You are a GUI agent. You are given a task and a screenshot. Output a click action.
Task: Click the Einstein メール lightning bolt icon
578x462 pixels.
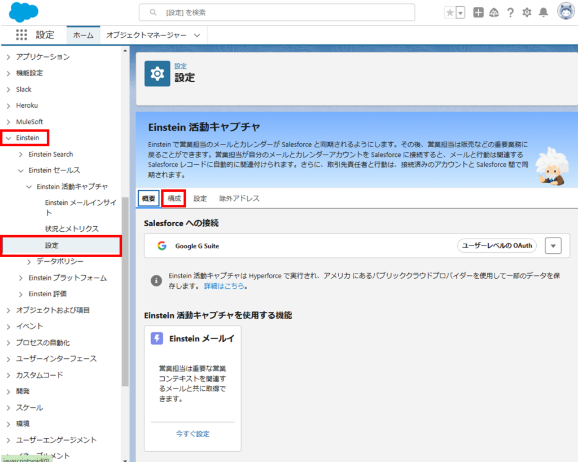(157, 338)
